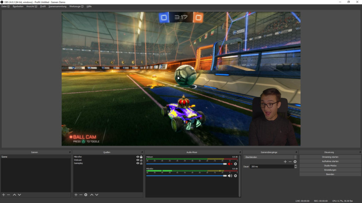Lock the Webcam source with its lock icon
362x203 pixels.
pos(141,160)
